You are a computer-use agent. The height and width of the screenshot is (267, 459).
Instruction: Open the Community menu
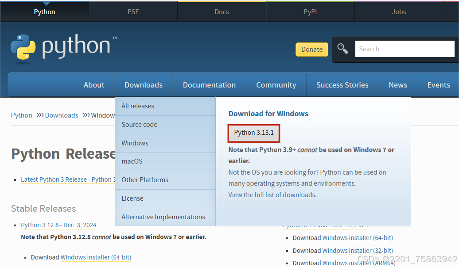click(x=276, y=84)
